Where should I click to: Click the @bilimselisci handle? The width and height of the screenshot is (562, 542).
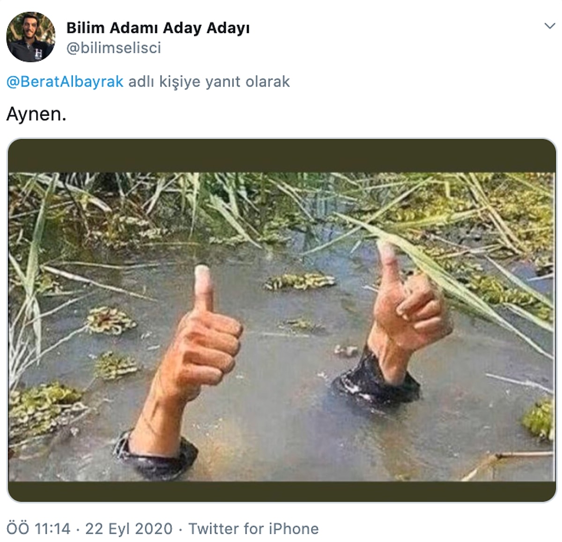113,48
